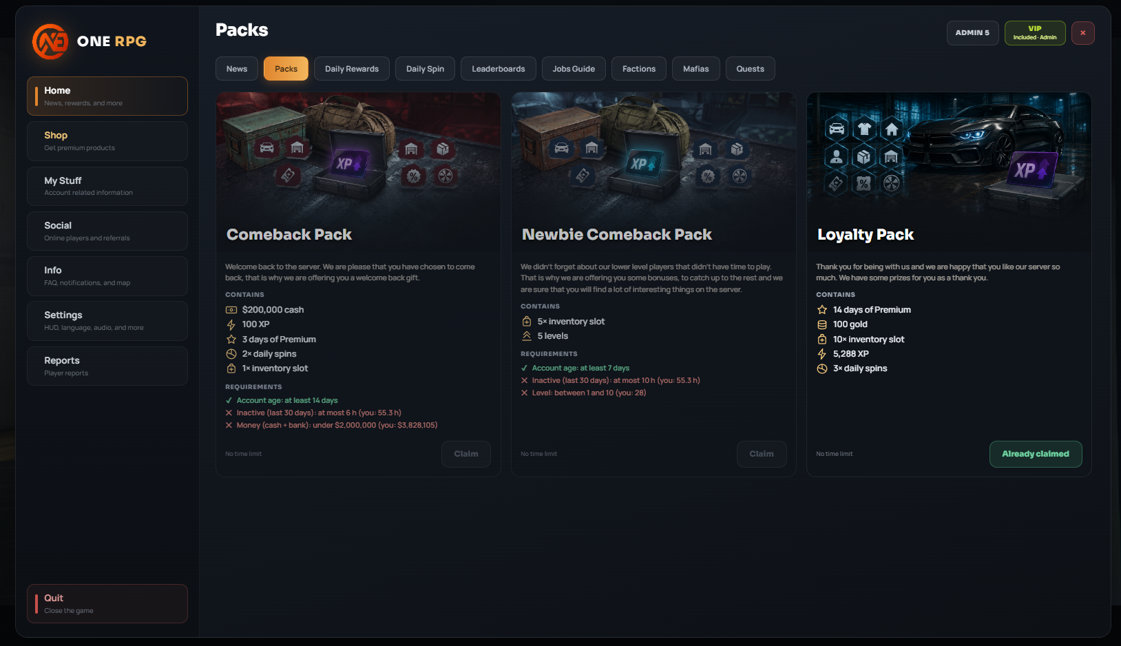Image resolution: width=1121 pixels, height=646 pixels.
Task: Open Settings in the sidebar
Action: (x=107, y=321)
